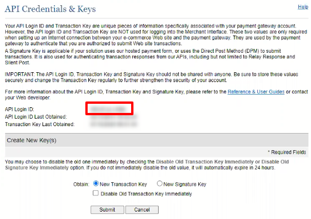
Task: Click the Obtain: label
Action: [x=81, y=184]
